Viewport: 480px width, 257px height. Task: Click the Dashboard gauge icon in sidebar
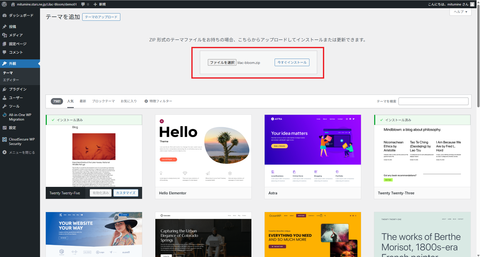5,15
